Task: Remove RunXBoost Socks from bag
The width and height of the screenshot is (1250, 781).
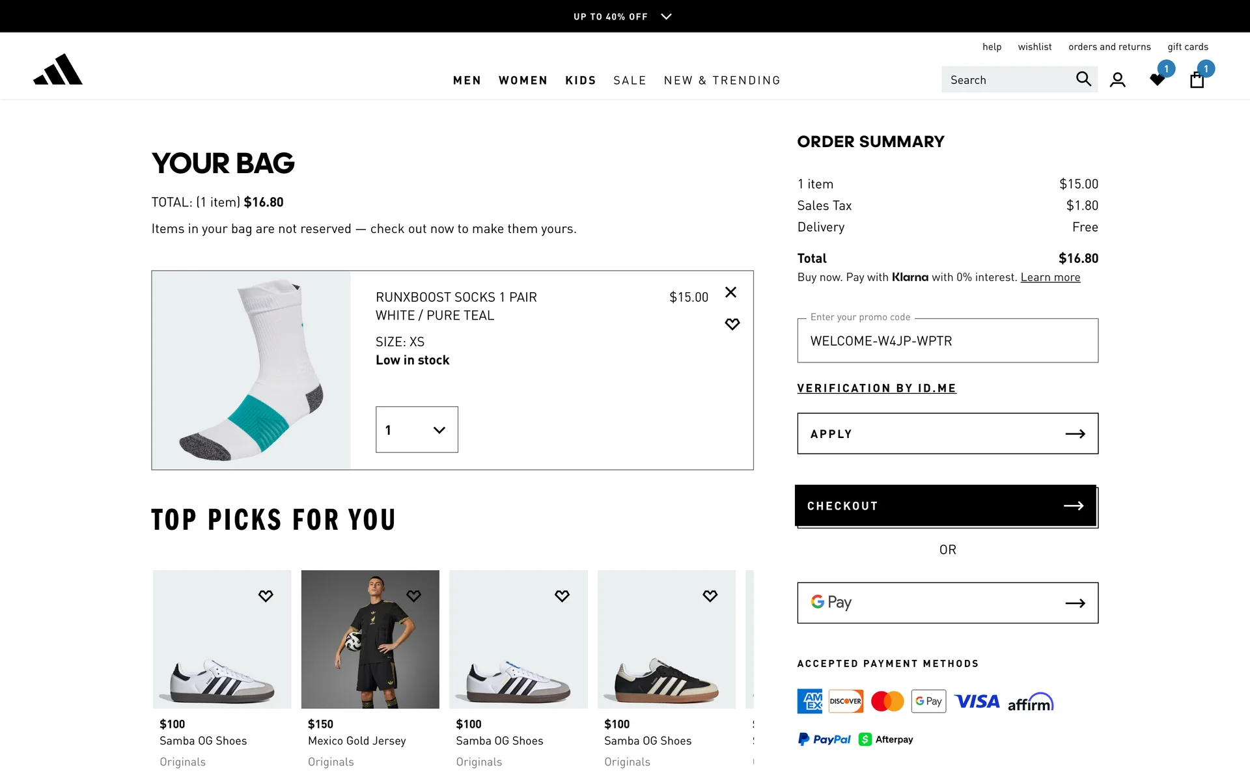Action: 731,292
